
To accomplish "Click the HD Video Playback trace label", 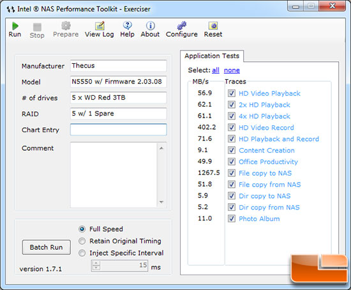I will [269, 93].
